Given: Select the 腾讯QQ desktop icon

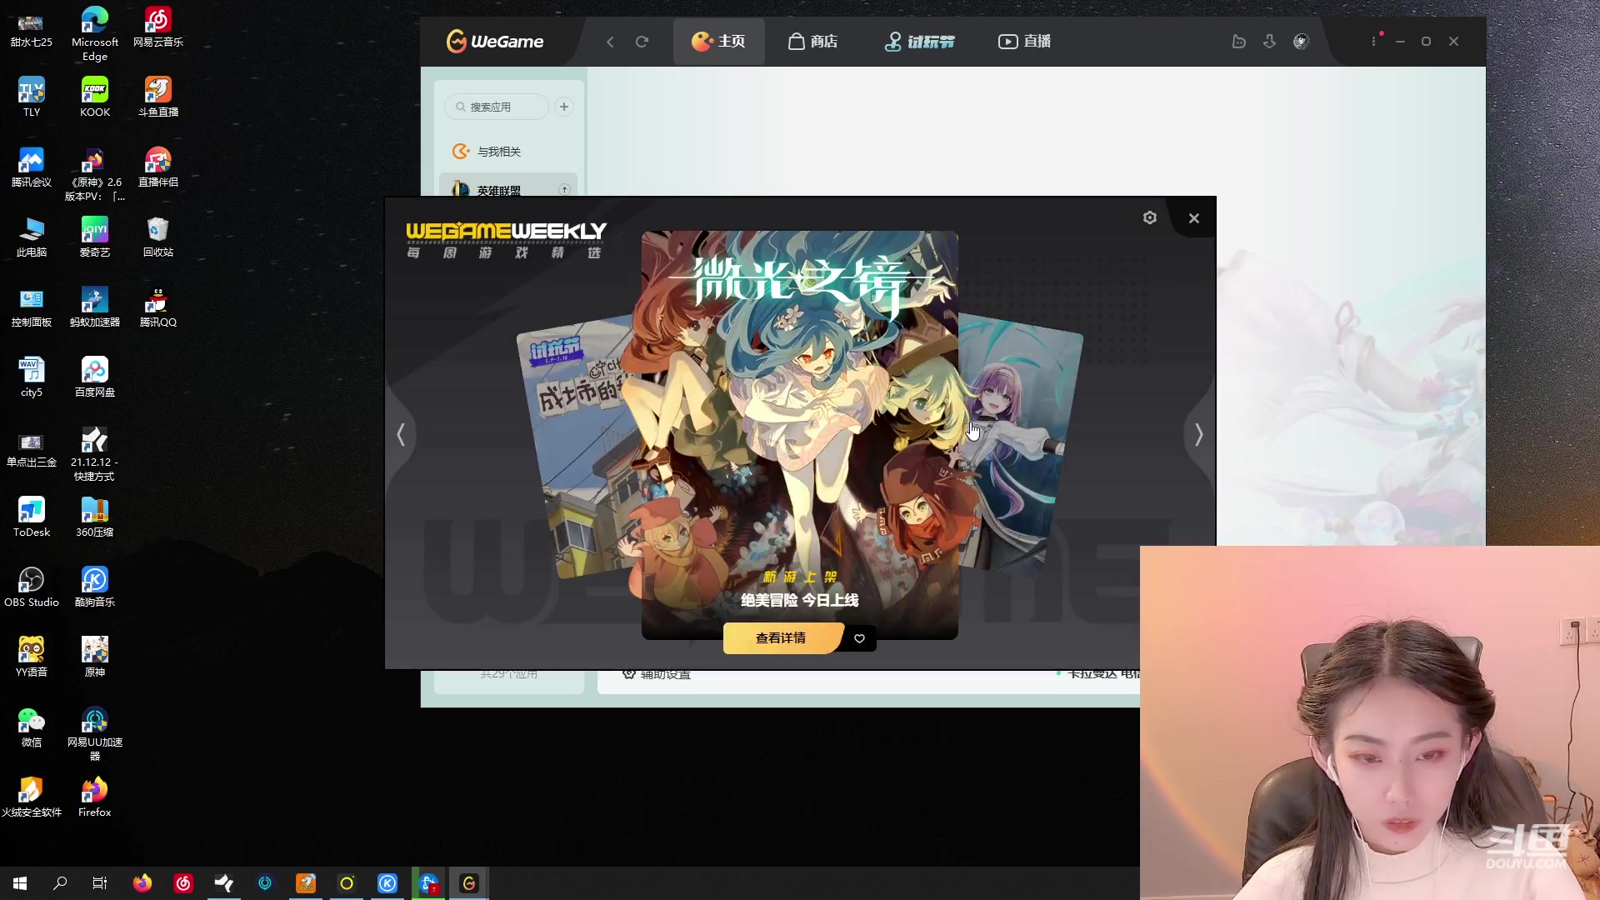Looking at the screenshot, I should tap(158, 307).
